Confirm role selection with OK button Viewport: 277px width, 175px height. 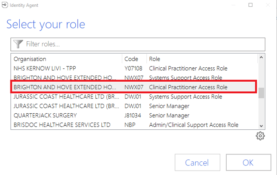(x=248, y=163)
